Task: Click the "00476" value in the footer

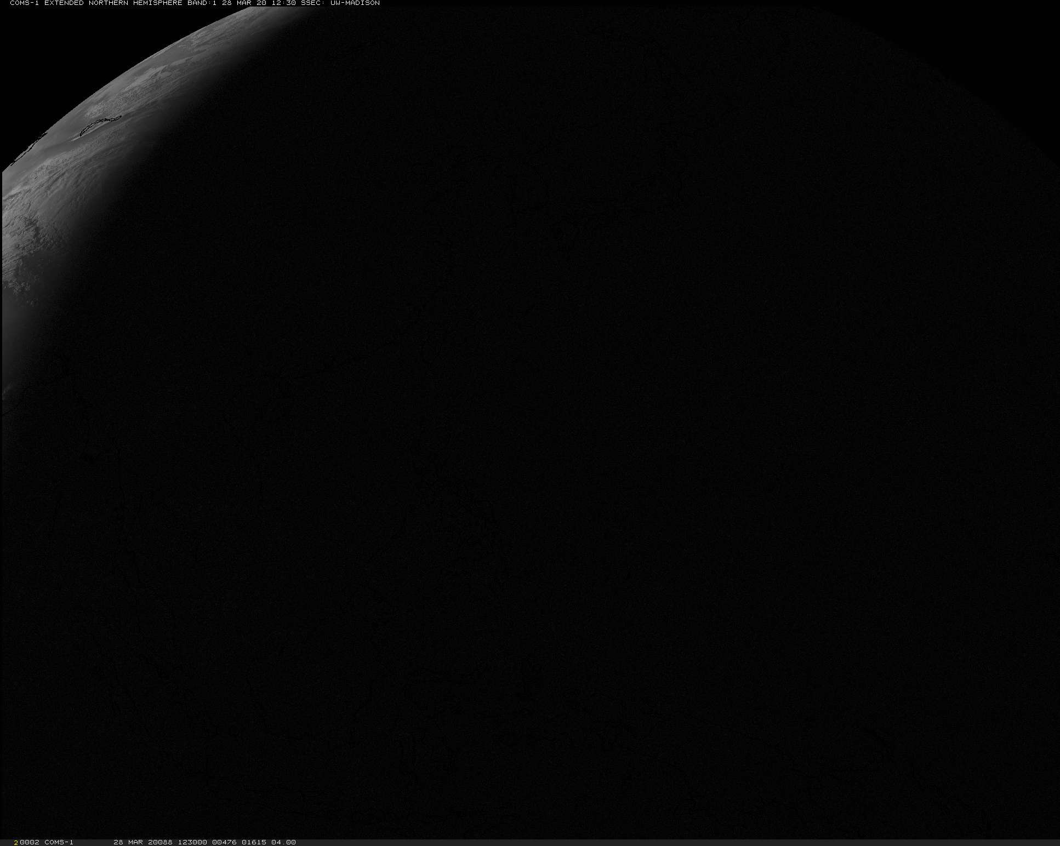Action: pos(224,842)
